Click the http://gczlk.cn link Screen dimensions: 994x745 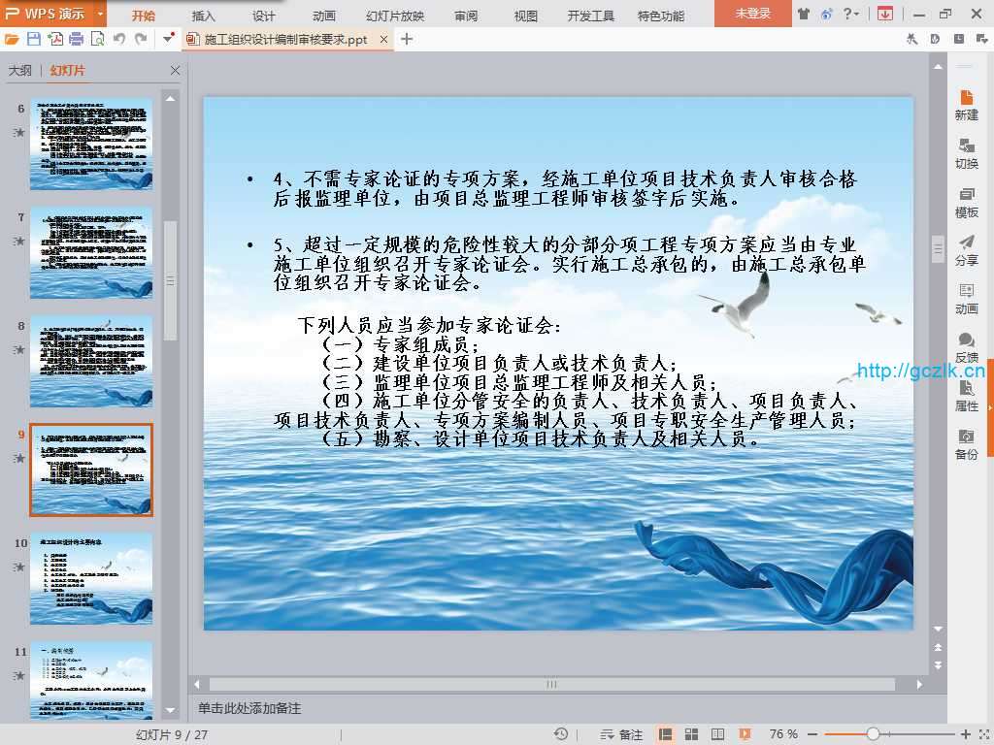[x=920, y=372]
